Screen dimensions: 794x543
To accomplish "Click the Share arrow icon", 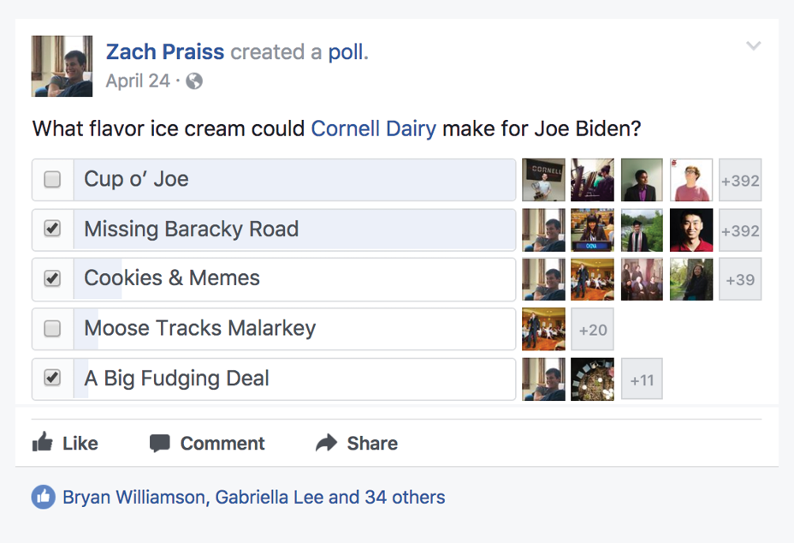I will pyautogui.click(x=326, y=443).
